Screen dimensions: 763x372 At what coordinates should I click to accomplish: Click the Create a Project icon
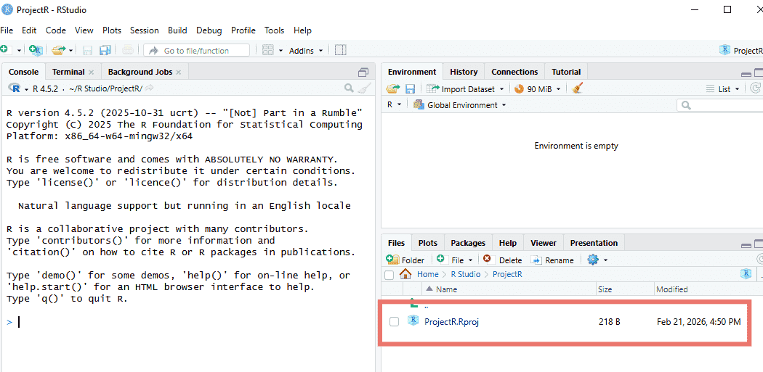coord(36,50)
